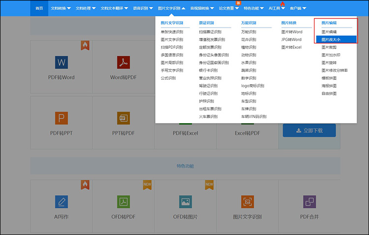Select 图片改大小 highlighted menu item
Viewport: 369px width, 235px height.
[x=337, y=39]
